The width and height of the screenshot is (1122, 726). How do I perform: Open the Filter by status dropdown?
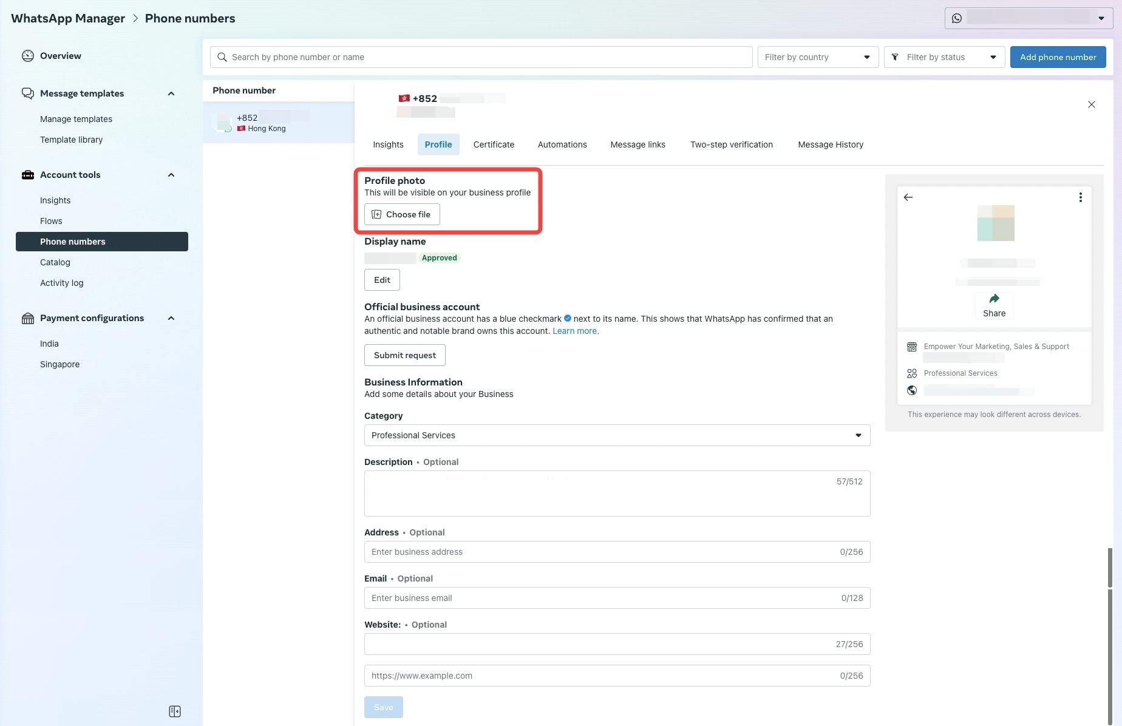click(x=944, y=57)
